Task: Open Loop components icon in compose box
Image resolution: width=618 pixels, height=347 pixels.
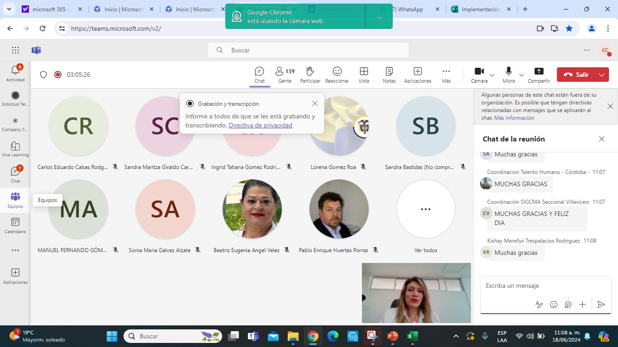Action: [x=568, y=305]
